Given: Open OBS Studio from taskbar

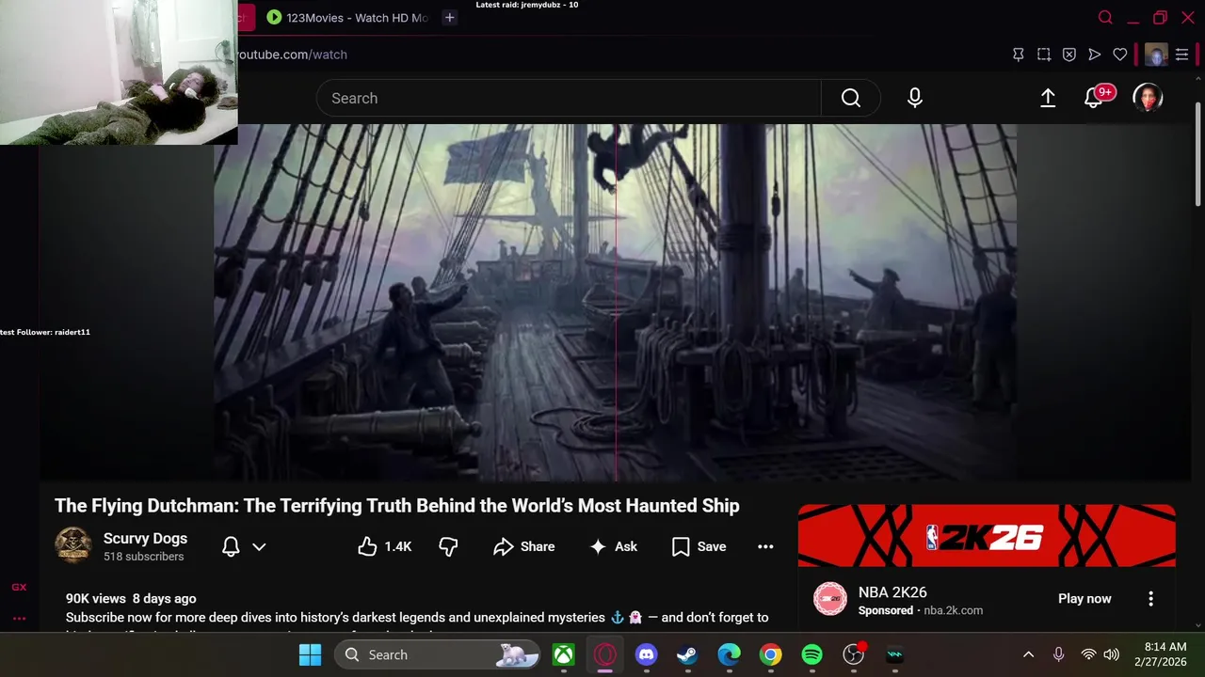Looking at the screenshot, I should click(854, 654).
